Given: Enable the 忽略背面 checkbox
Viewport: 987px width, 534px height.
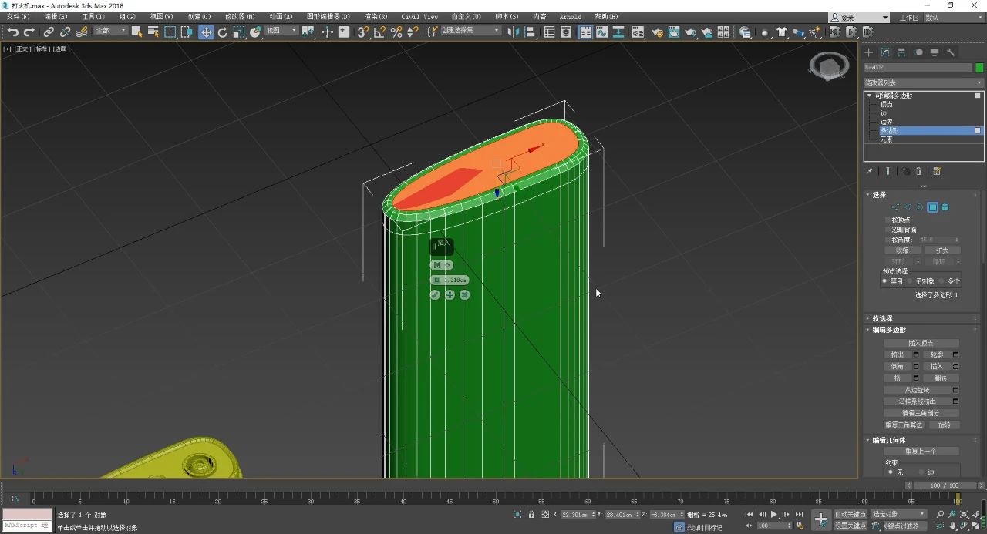Looking at the screenshot, I should pyautogui.click(x=888, y=230).
